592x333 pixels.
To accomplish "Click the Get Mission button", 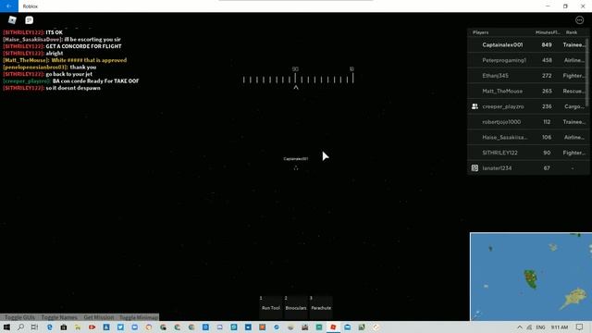I will click(x=99, y=317).
